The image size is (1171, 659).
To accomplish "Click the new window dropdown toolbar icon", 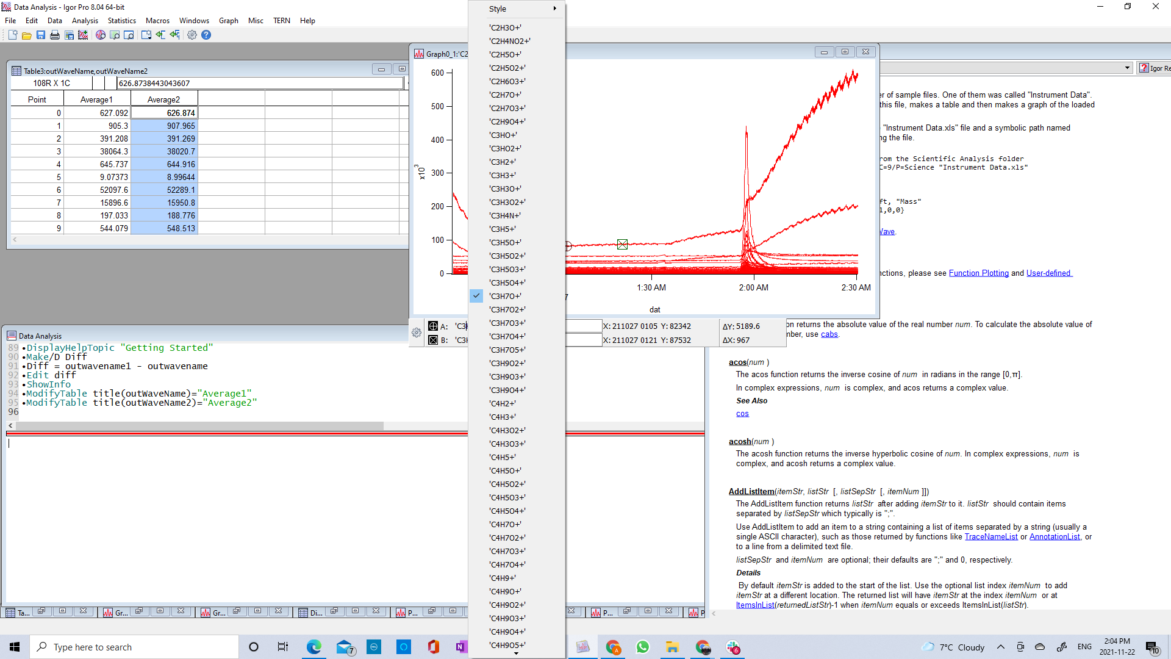I will tap(146, 35).
